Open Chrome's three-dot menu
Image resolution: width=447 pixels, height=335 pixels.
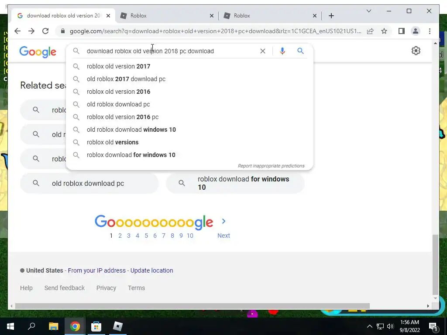click(430, 31)
